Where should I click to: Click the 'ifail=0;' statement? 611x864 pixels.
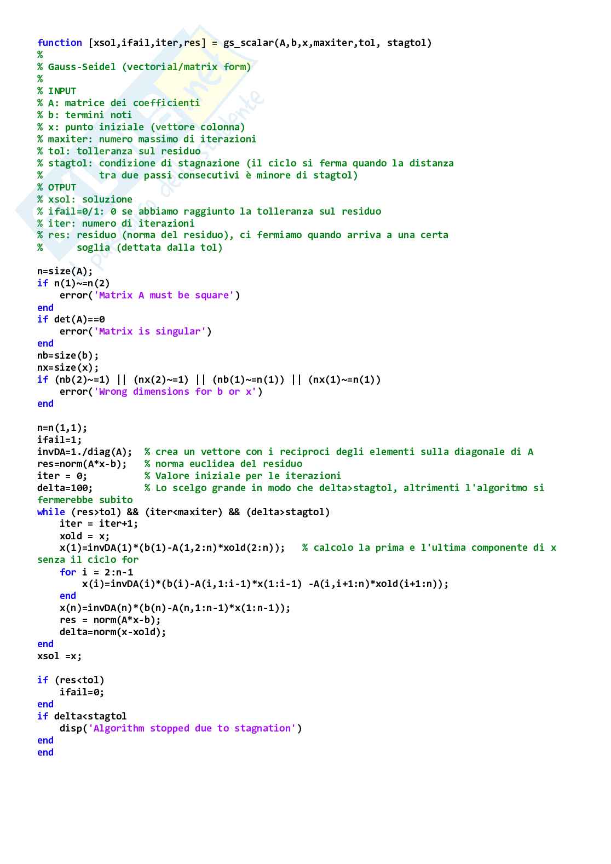82,692
